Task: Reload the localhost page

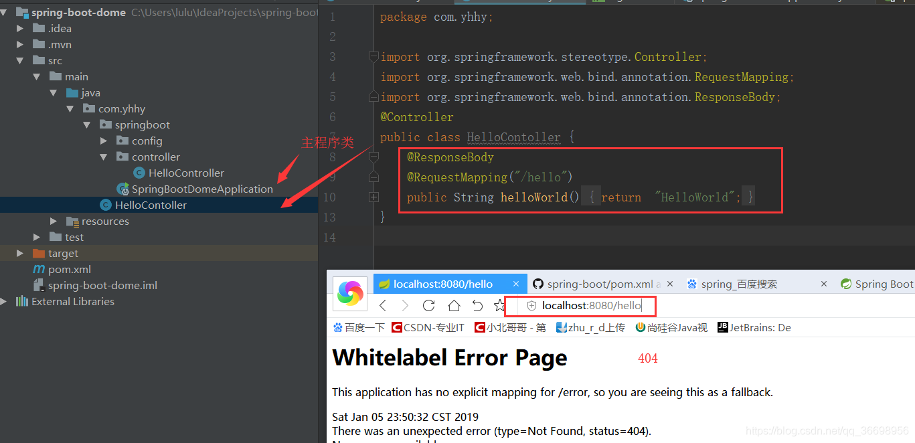Action: (429, 306)
